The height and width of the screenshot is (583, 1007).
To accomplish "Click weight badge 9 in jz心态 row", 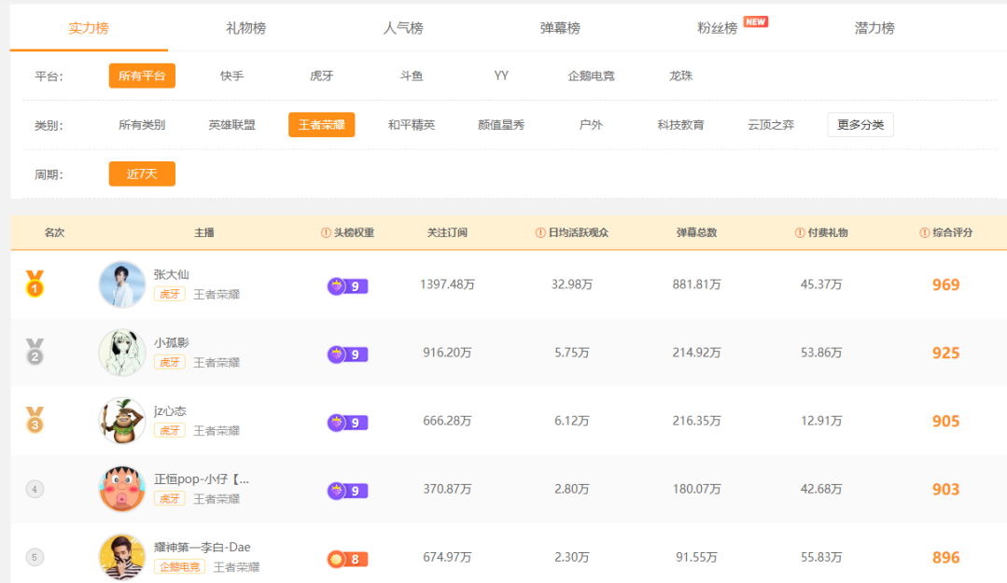I will pyautogui.click(x=347, y=423).
